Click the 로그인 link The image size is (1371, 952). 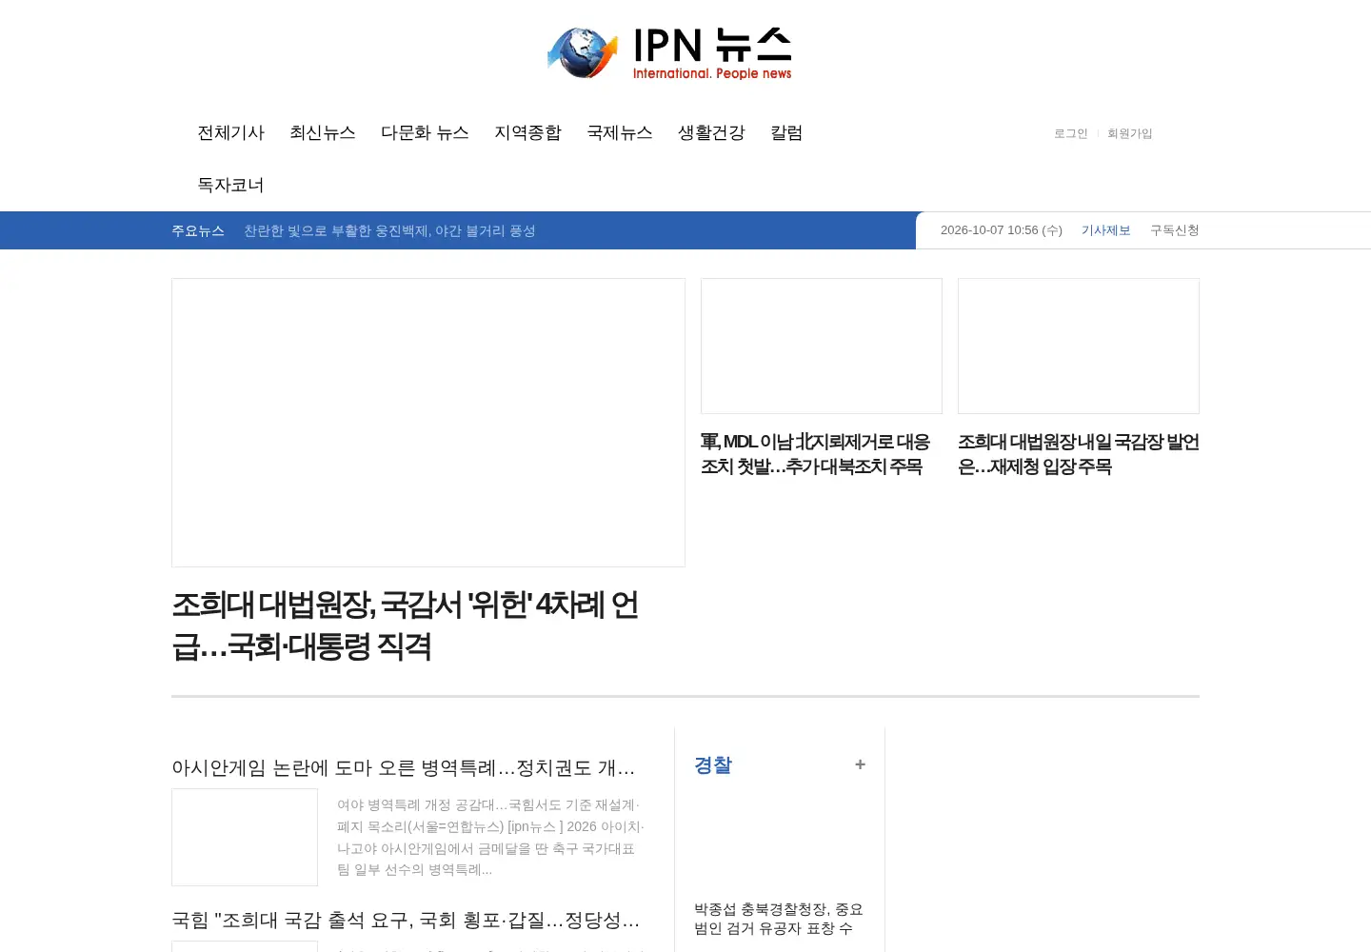coord(1070,133)
